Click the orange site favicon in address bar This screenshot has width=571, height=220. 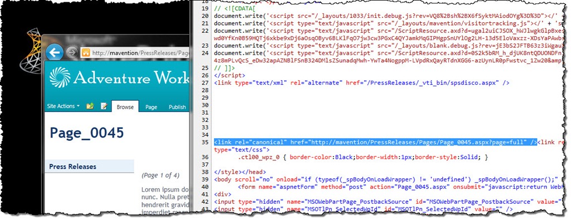tap(86, 53)
